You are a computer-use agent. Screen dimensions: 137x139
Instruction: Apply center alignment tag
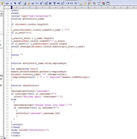[50, 3]
